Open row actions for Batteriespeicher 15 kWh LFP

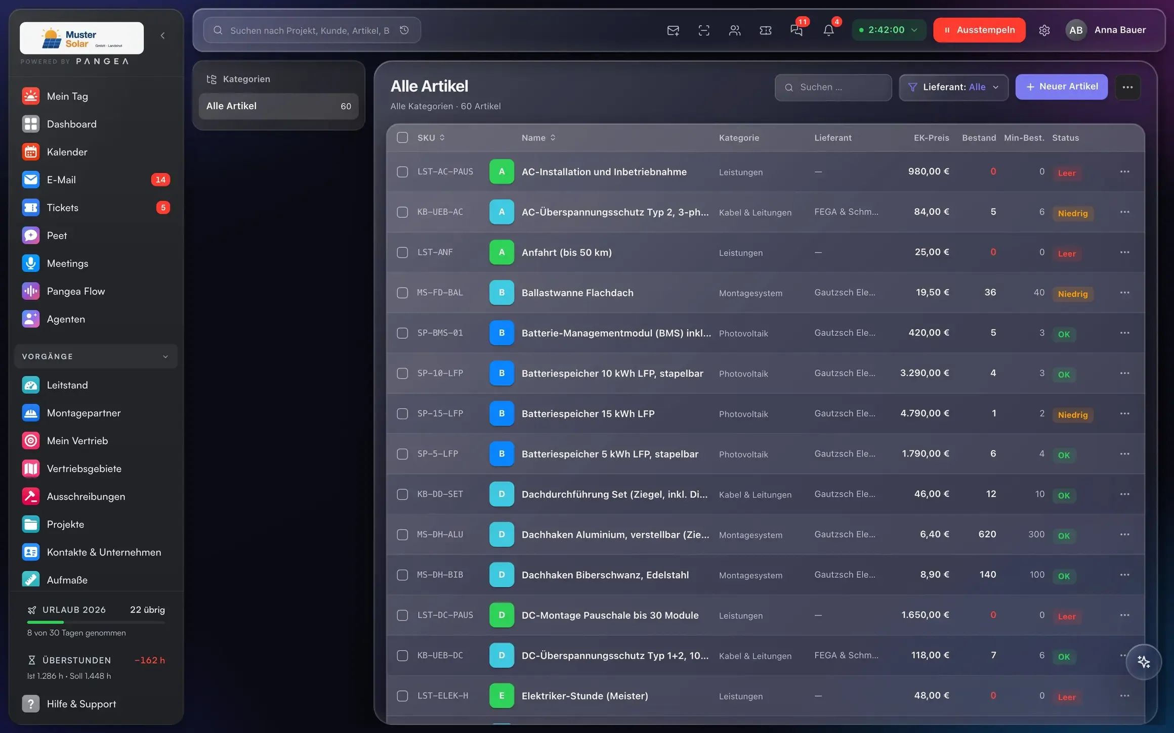[x=1124, y=414]
